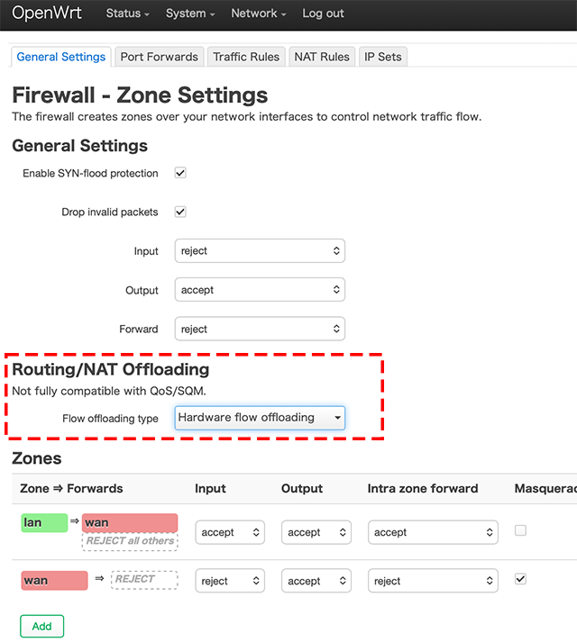Toggle Enable SYN-flood protection checkbox

click(x=180, y=173)
